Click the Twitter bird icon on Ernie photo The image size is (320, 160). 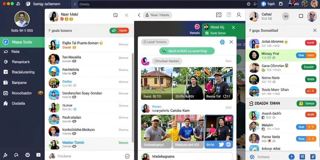coord(221,145)
